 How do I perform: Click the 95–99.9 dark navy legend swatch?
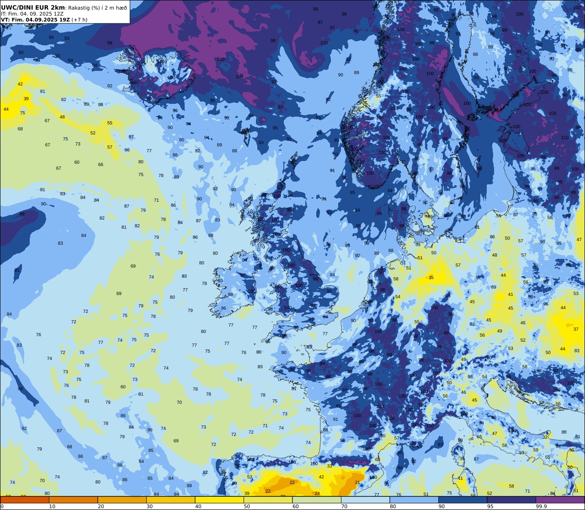tap(511, 499)
